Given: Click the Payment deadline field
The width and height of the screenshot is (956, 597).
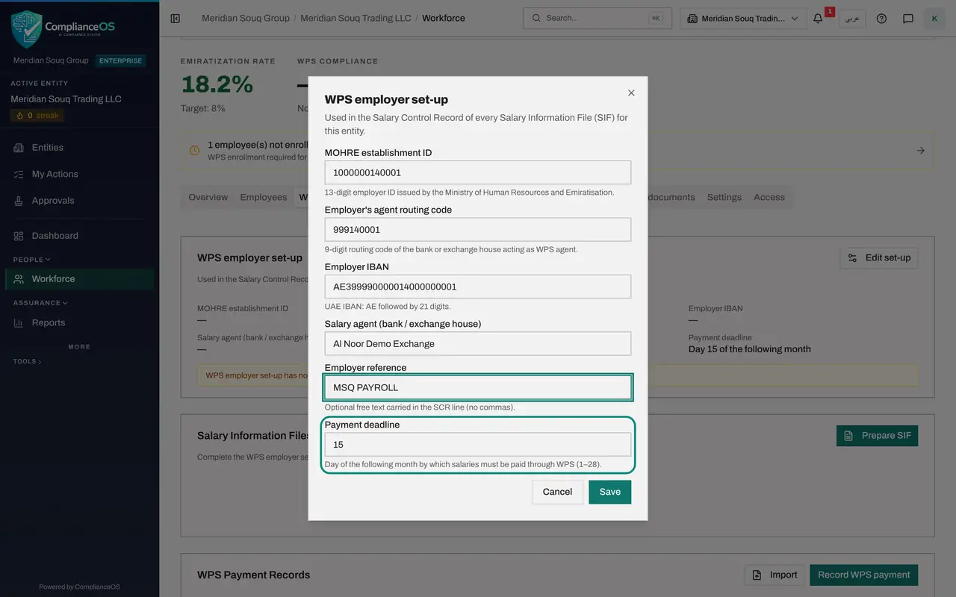Looking at the screenshot, I should click(x=478, y=445).
